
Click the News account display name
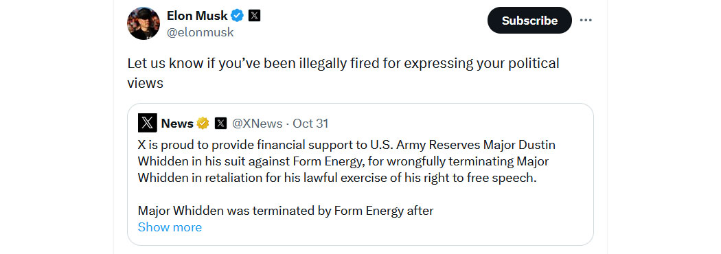[177, 123]
